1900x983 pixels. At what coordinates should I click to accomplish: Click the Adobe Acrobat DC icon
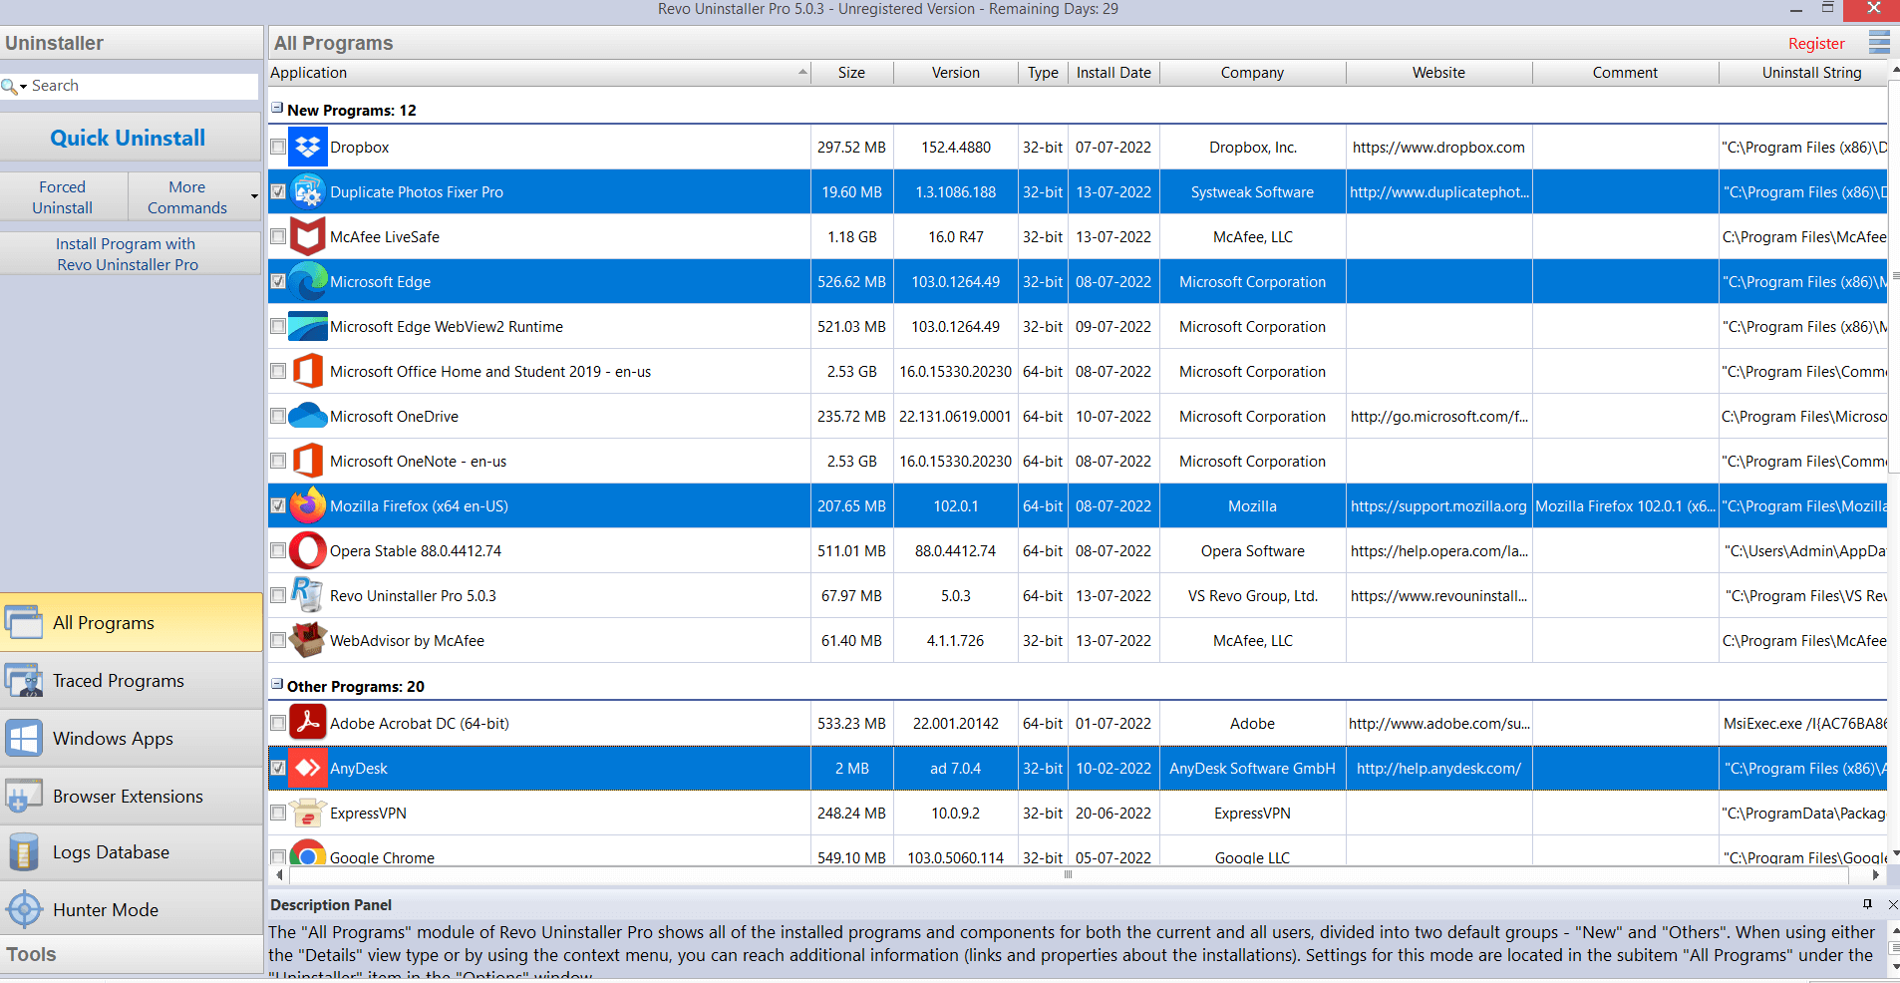coord(307,724)
